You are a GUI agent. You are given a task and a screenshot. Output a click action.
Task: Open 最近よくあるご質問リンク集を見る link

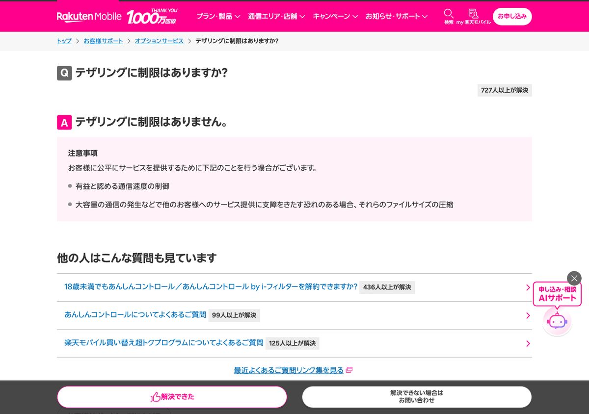(x=289, y=370)
